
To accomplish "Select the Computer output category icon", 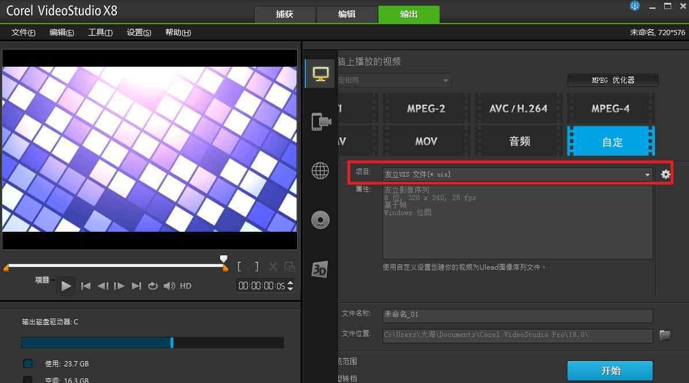I will (x=320, y=74).
